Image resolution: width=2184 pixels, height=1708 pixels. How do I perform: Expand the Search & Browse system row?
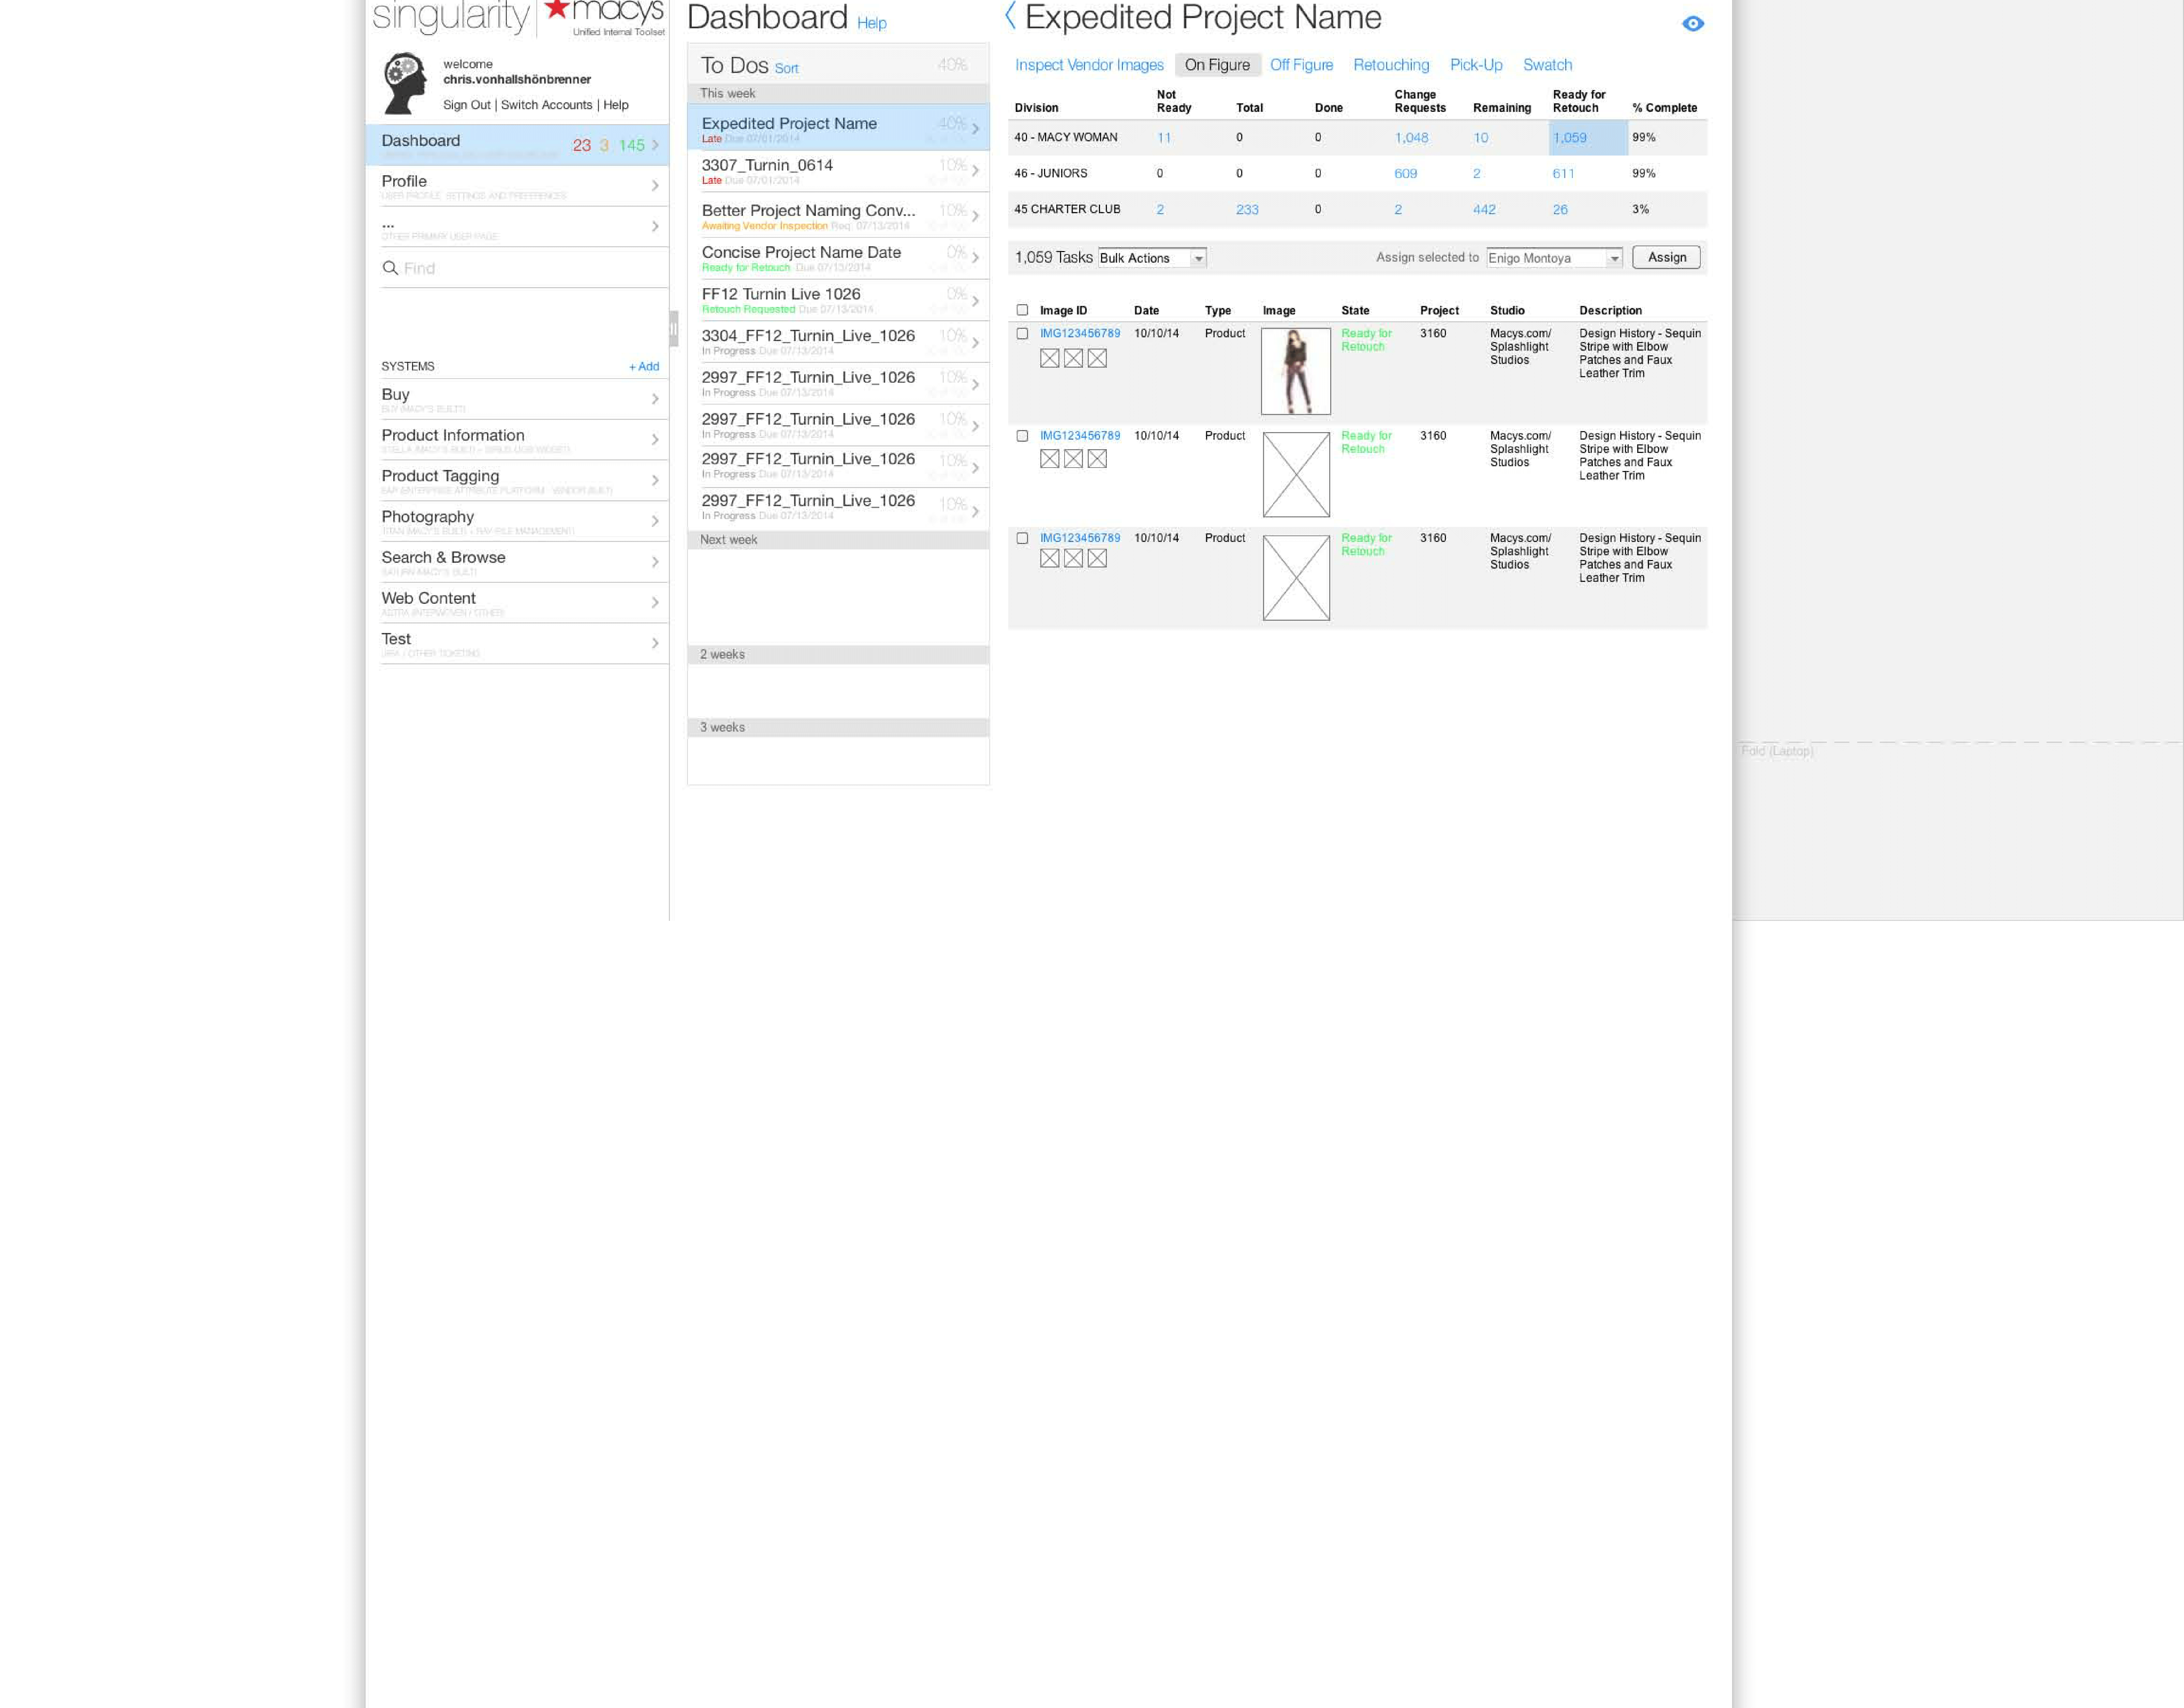[655, 562]
